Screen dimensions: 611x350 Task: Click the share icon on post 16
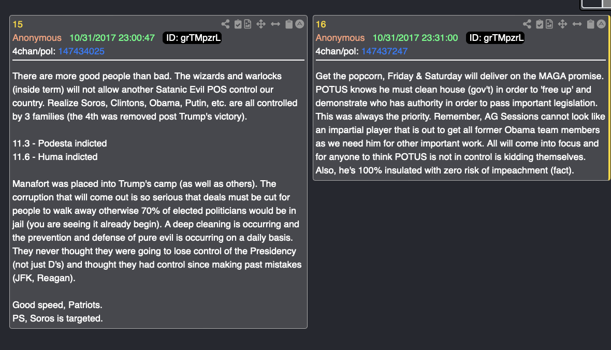pos(527,24)
